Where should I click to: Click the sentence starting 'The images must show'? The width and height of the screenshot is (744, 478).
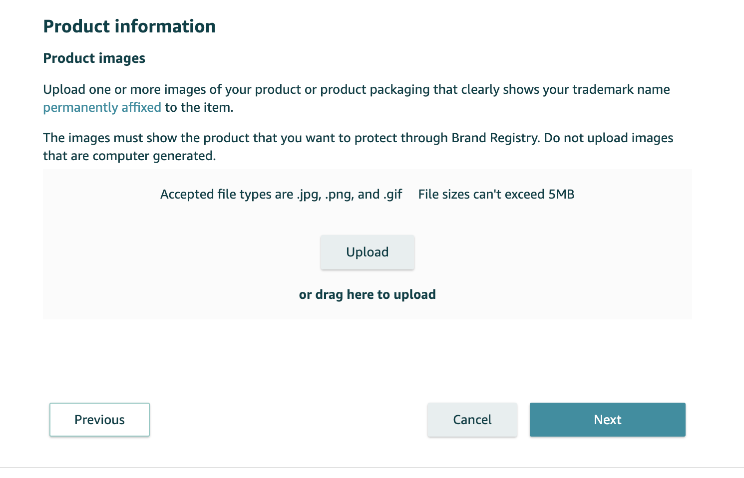(358, 138)
